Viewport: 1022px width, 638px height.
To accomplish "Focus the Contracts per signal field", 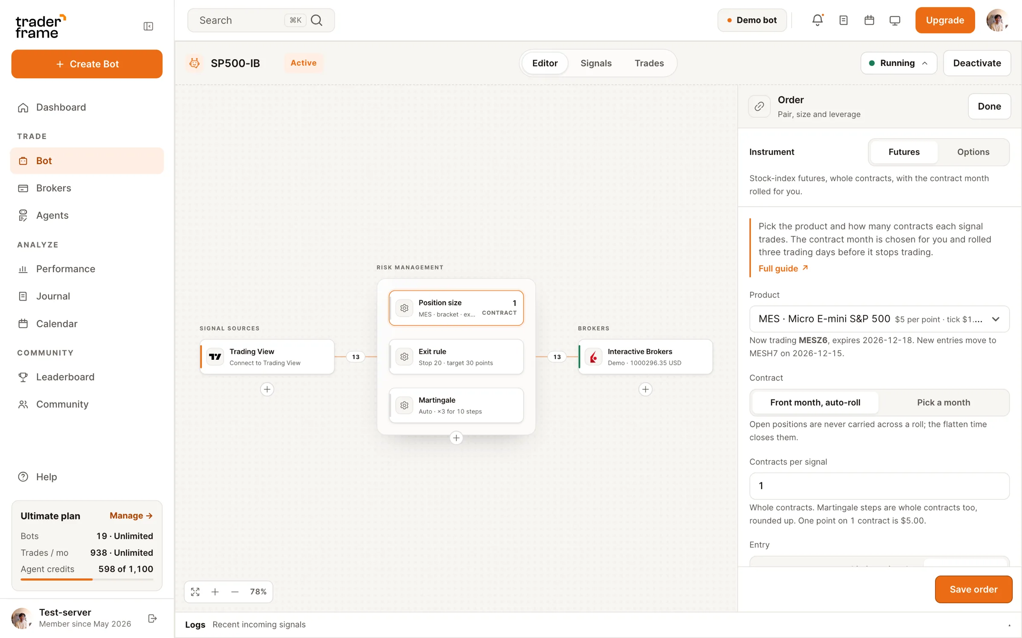I will point(879,486).
